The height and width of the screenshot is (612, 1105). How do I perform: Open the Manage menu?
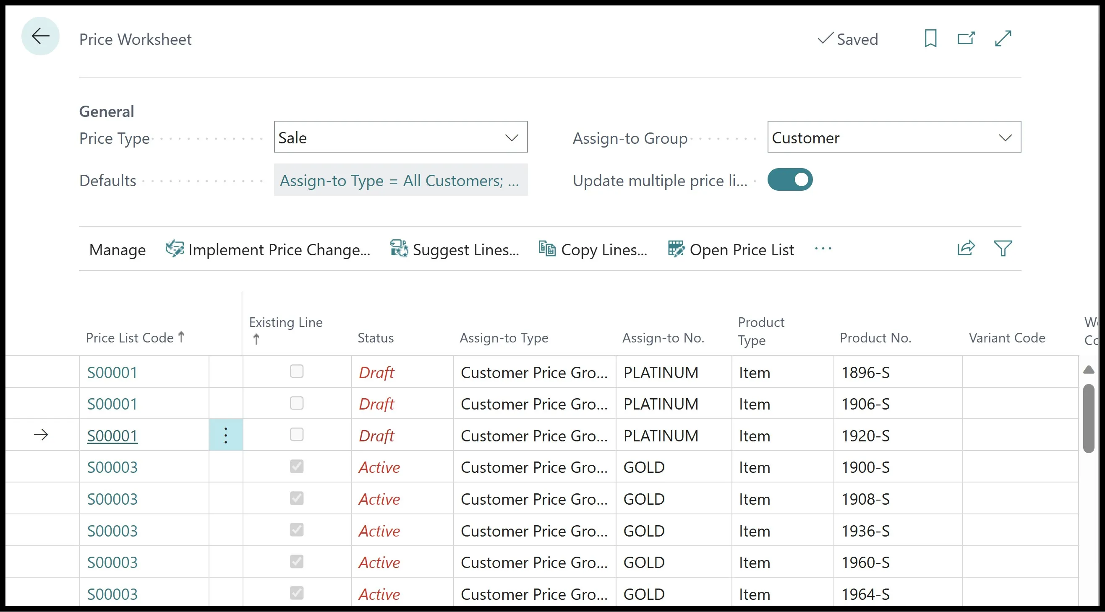[x=117, y=249]
